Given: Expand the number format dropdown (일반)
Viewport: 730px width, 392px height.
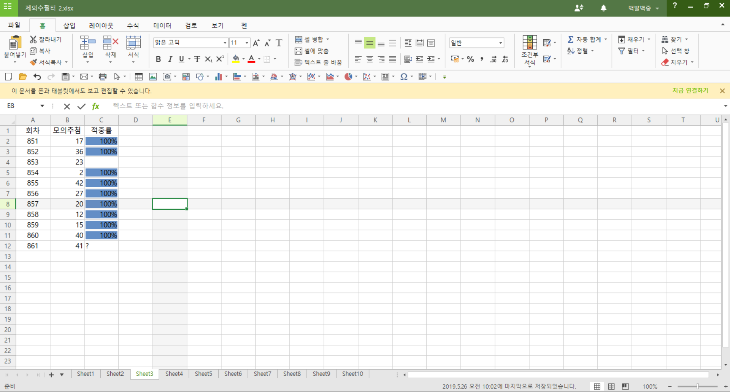Looking at the screenshot, I should 500,43.
